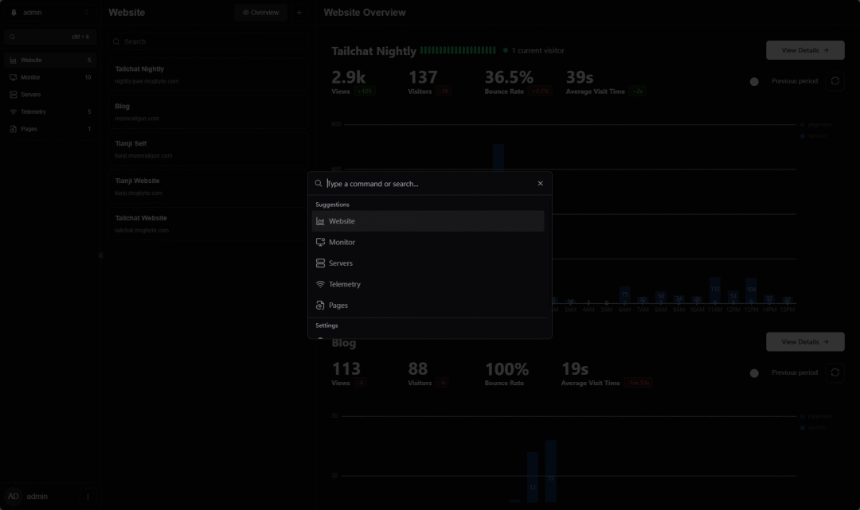This screenshot has width=860, height=510.
Task: Click the 36.5% Bounce Rate stat
Action: coord(518,82)
